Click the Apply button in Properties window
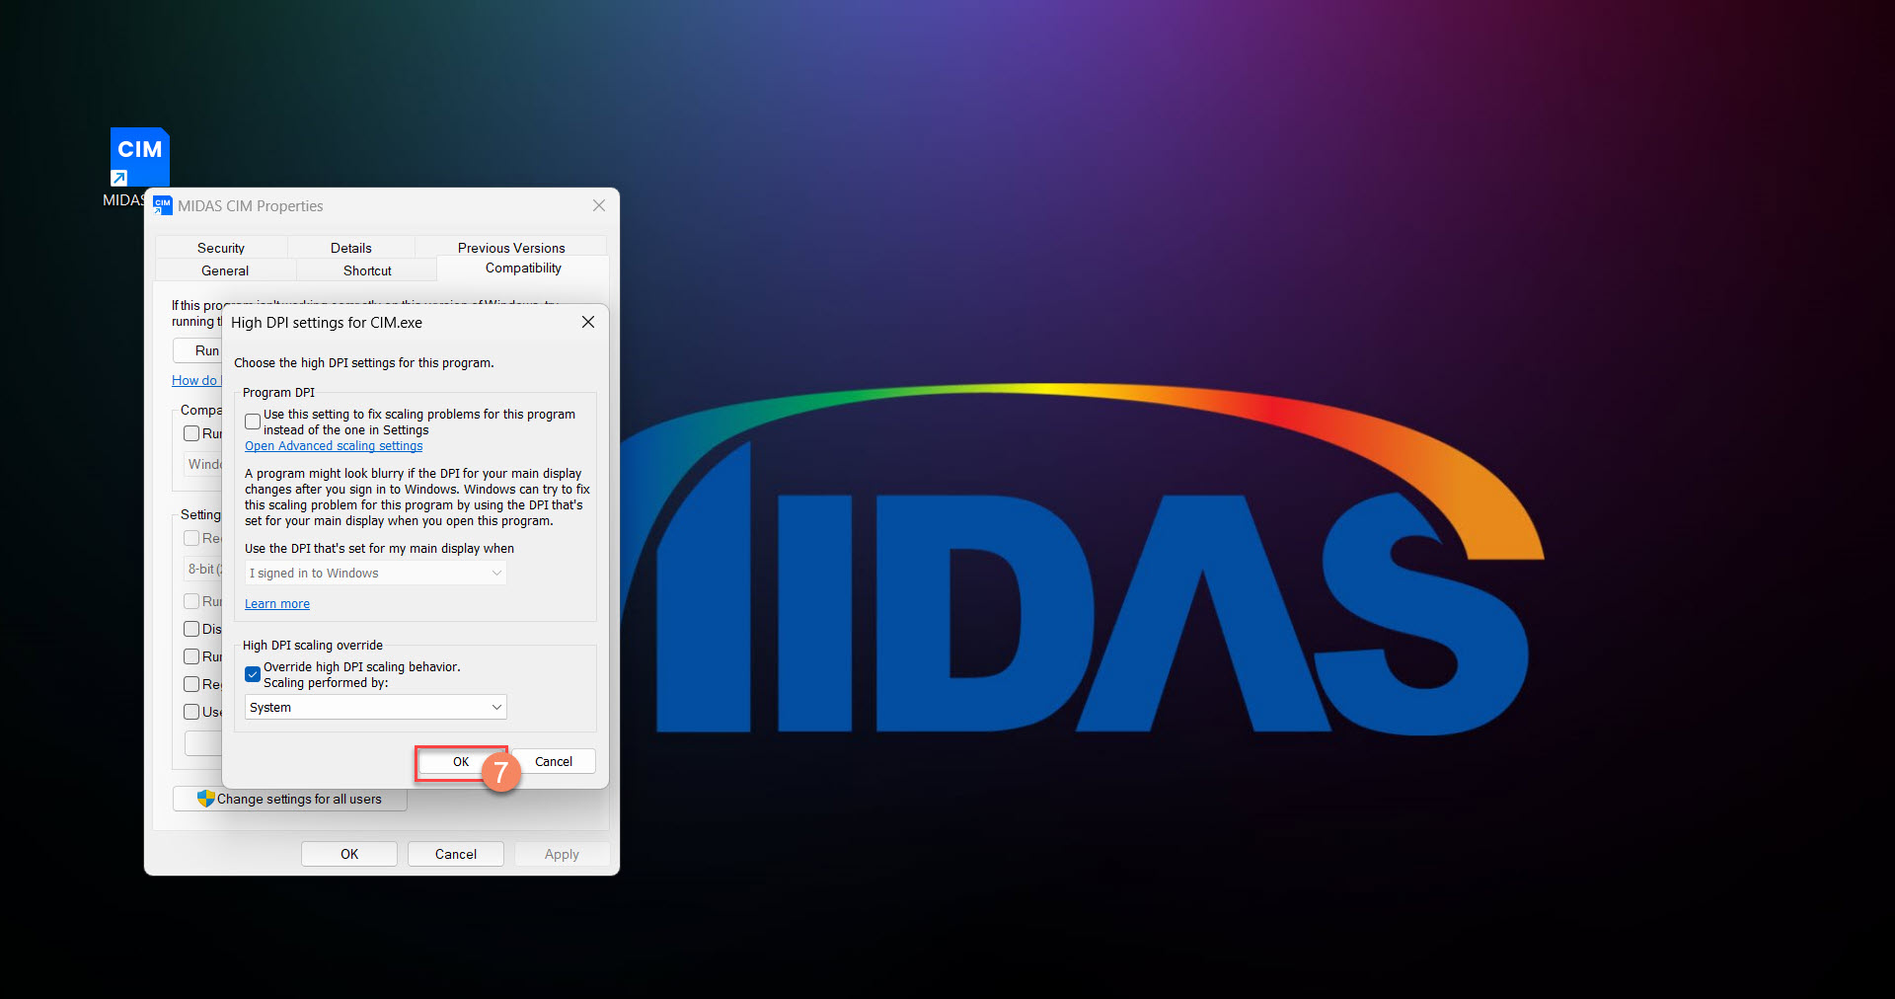The image size is (1895, 999). 562,854
